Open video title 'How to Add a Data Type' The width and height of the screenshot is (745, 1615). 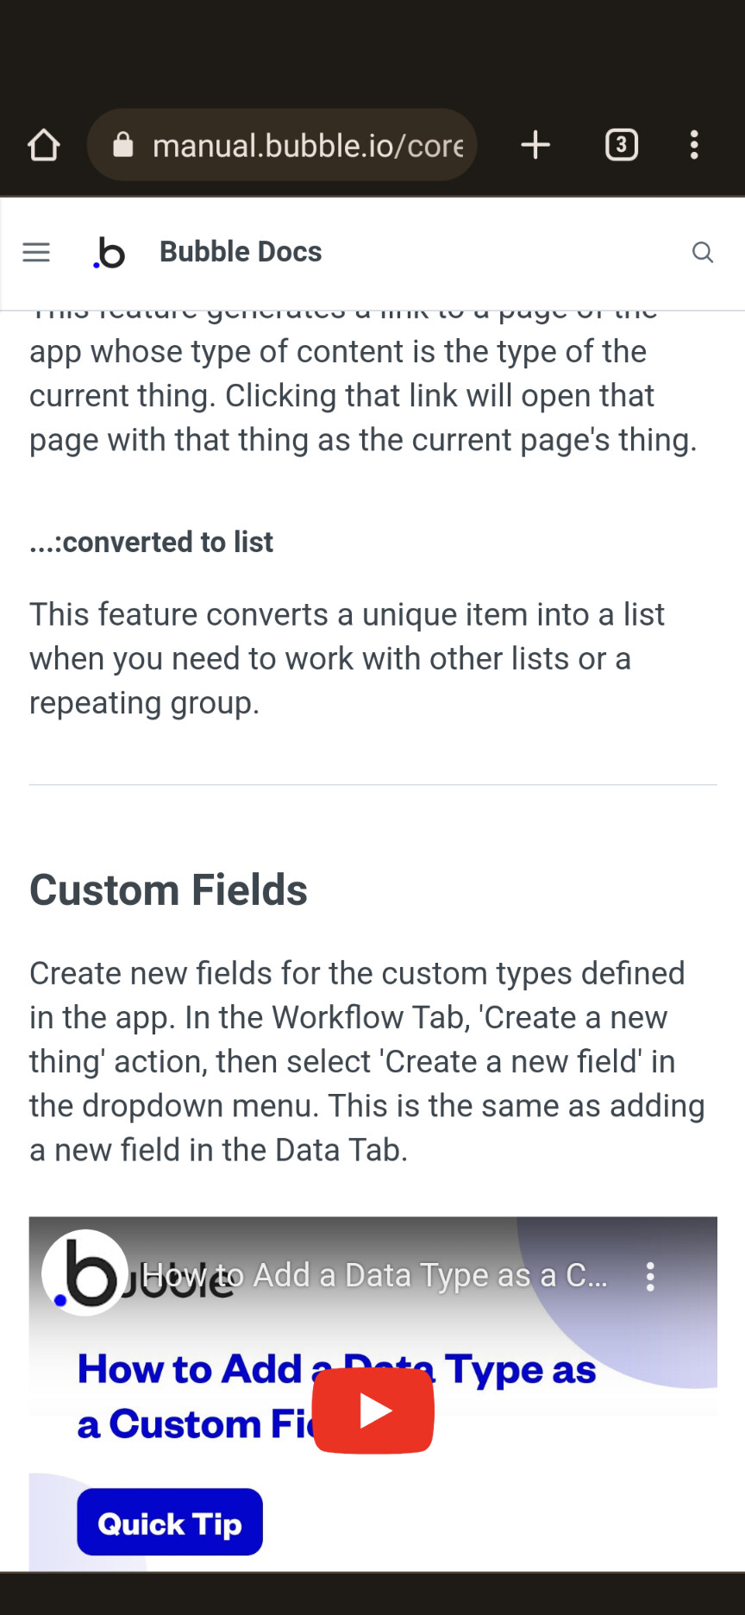[x=374, y=1275]
